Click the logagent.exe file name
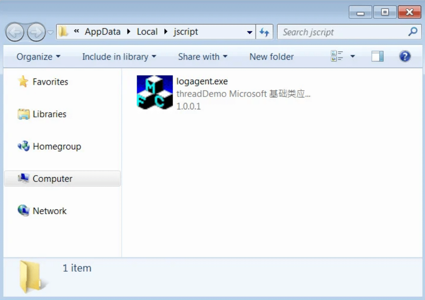 click(202, 81)
